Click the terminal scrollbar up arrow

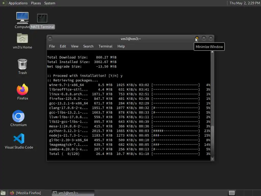(212, 52)
